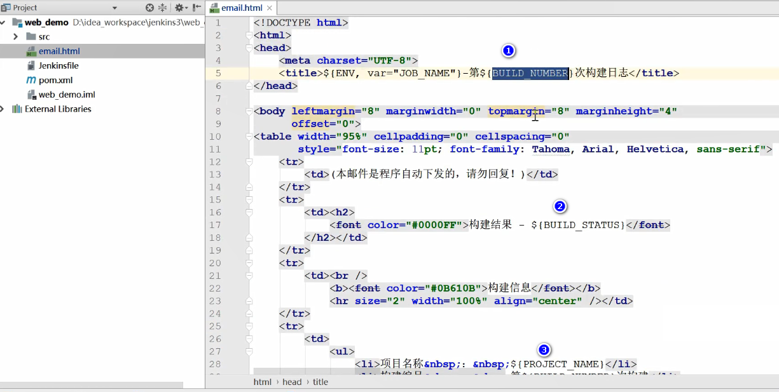This screenshot has width=779, height=392.
Task: Expand the src folder
Action: tap(16, 37)
